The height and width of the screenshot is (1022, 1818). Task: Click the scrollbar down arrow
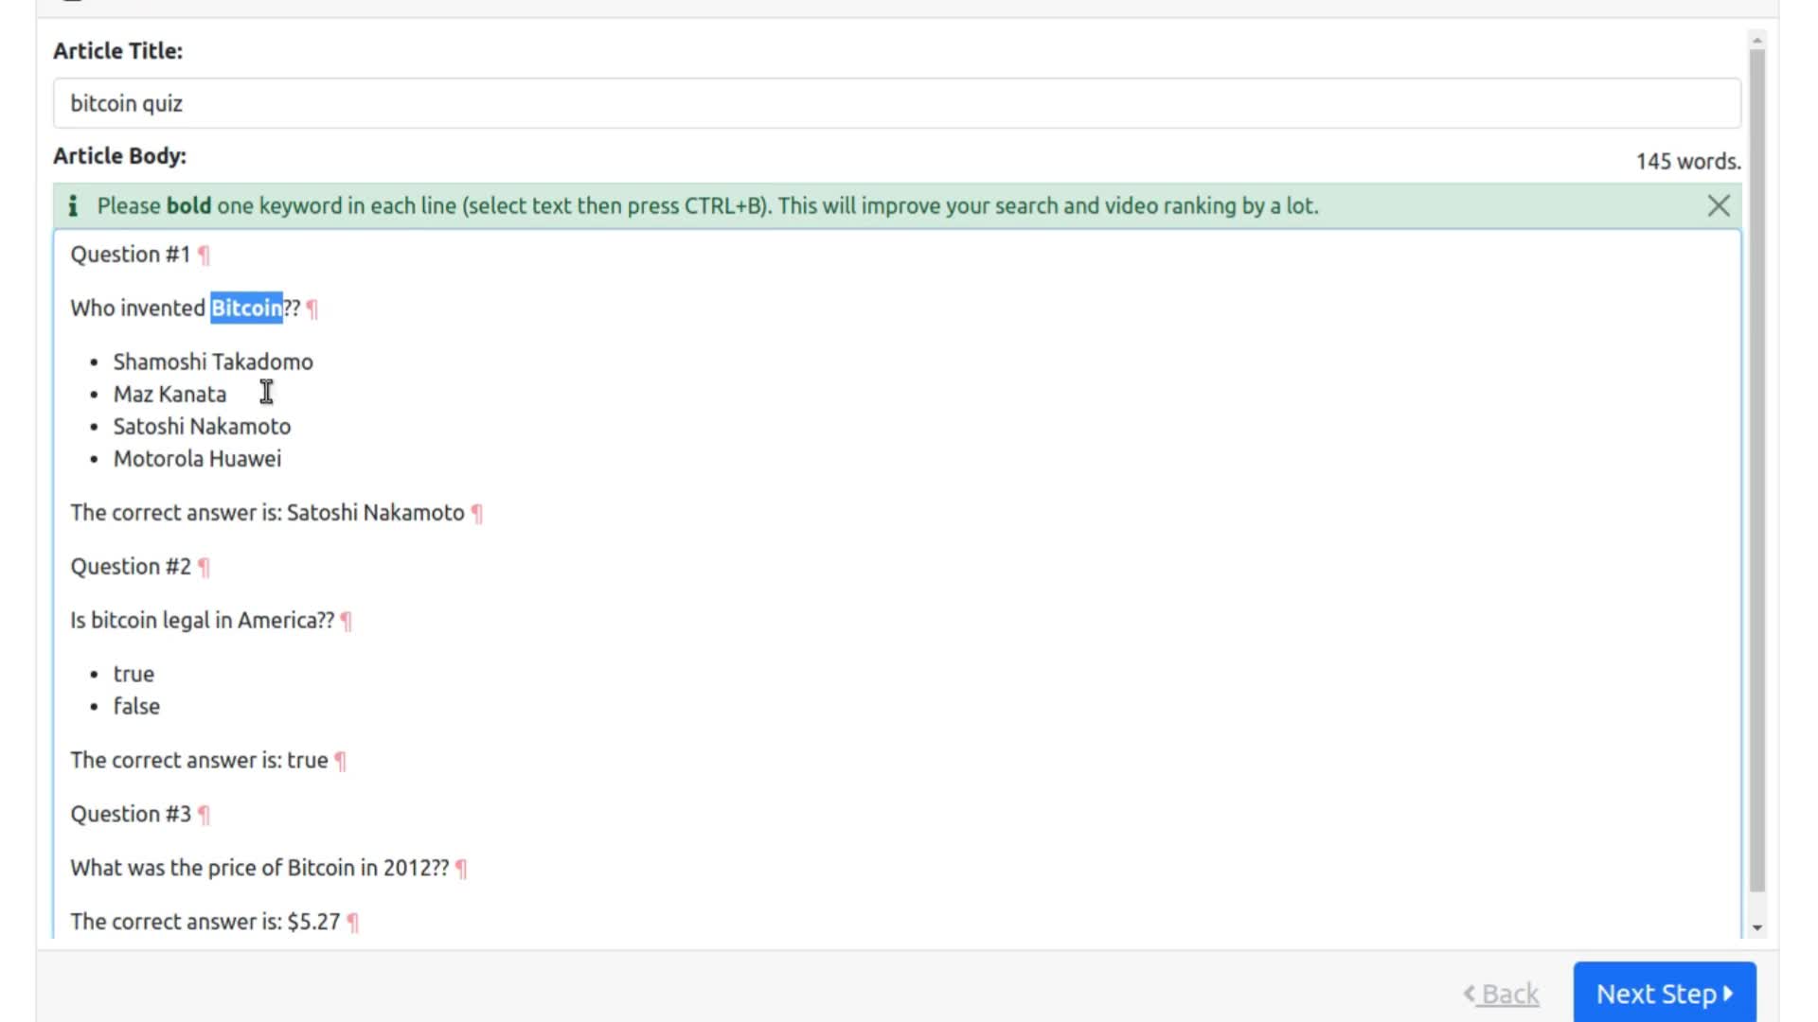[x=1757, y=928]
